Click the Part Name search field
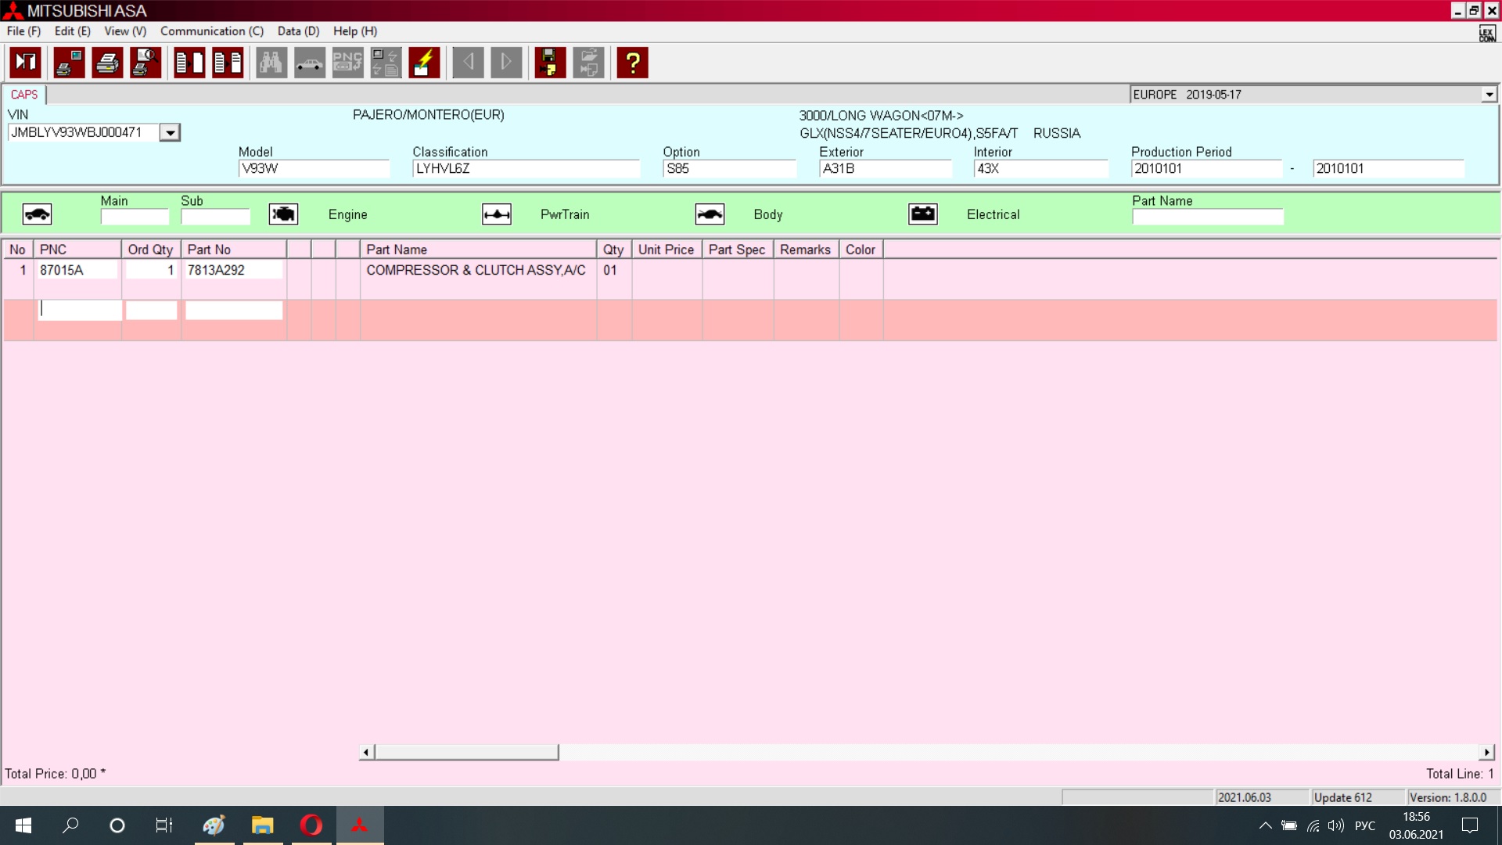1502x845 pixels. coord(1207,218)
